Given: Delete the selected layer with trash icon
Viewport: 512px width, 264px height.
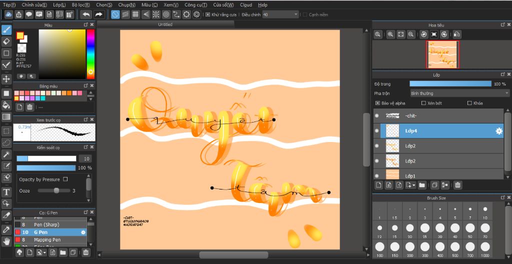Looking at the screenshot, I should pos(458,185).
